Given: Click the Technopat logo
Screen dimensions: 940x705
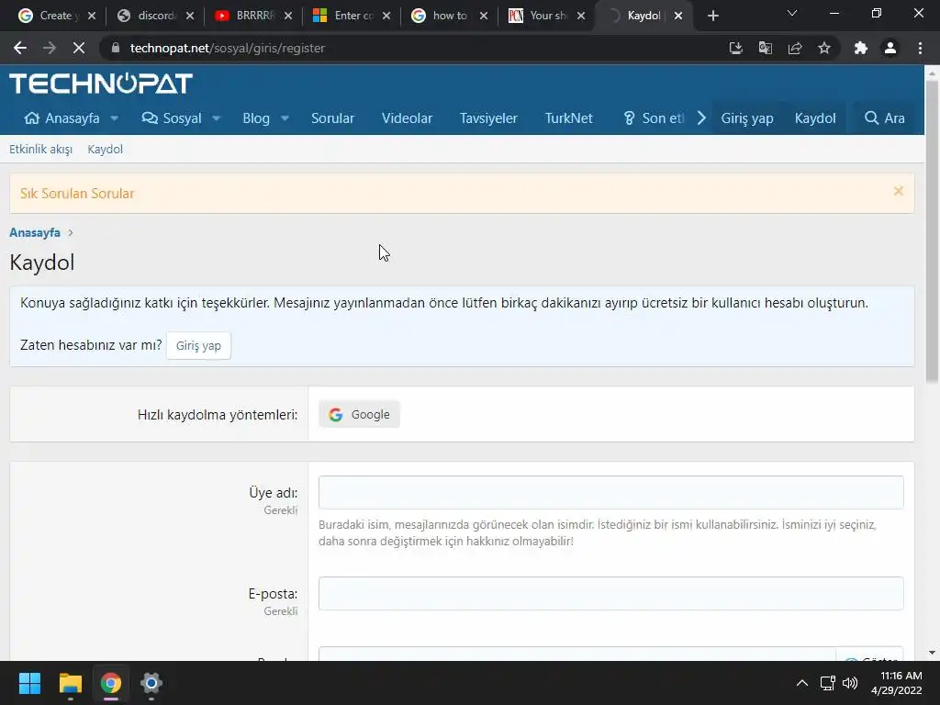Looking at the screenshot, I should coord(101,84).
